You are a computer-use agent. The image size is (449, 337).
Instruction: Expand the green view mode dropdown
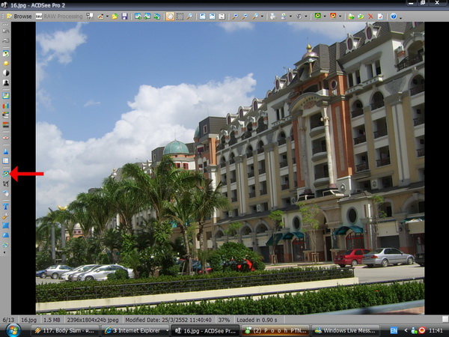[x=324, y=16]
